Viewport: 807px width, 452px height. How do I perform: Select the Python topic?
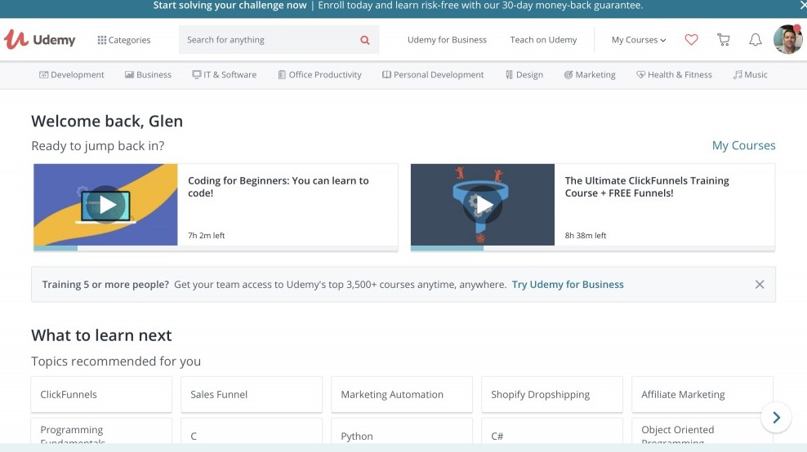click(402, 431)
